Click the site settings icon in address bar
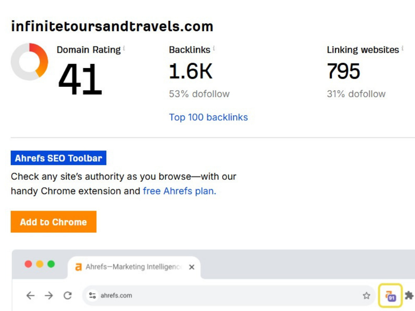Viewport: 415px width, 311px height. (x=93, y=295)
